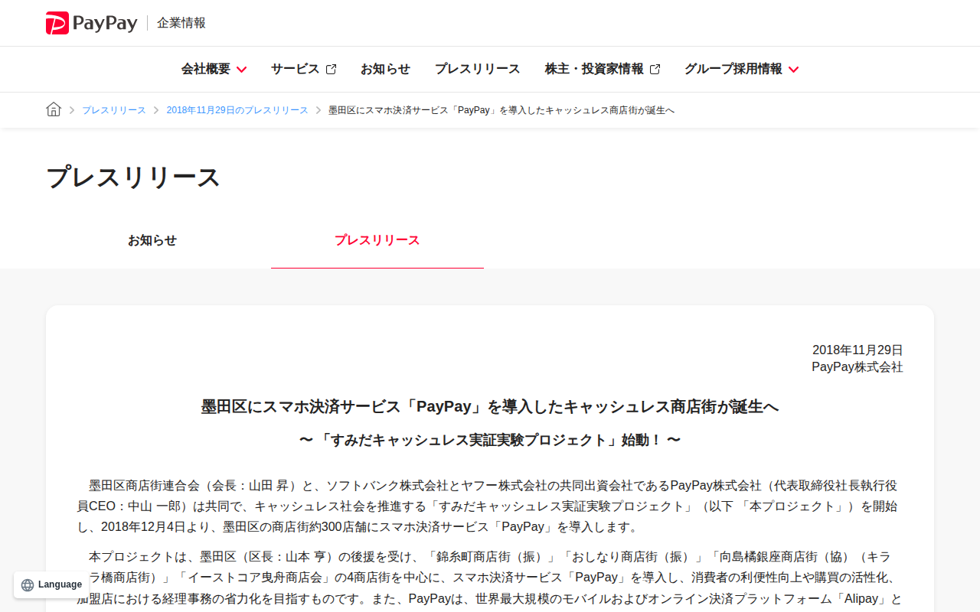The image size is (980, 612).
Task: Expand the 会社概要 dropdown chevron
Action: click(x=241, y=70)
